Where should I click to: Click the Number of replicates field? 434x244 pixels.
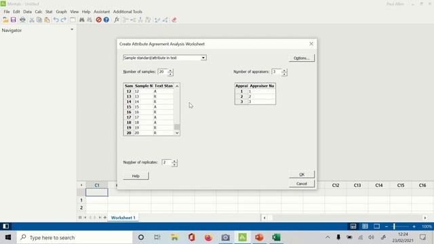(167, 162)
